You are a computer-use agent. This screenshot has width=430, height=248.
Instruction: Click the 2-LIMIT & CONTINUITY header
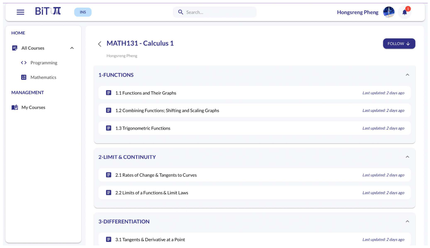tap(127, 157)
